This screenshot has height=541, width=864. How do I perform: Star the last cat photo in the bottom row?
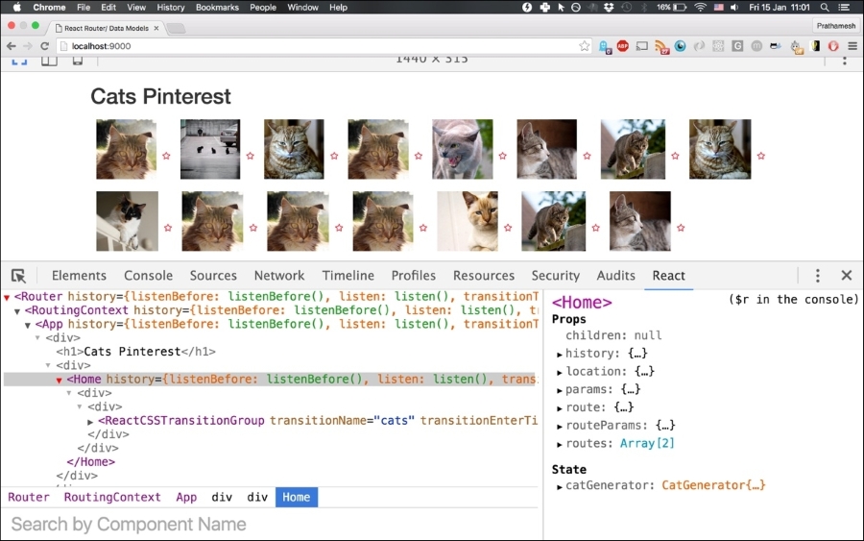point(681,228)
